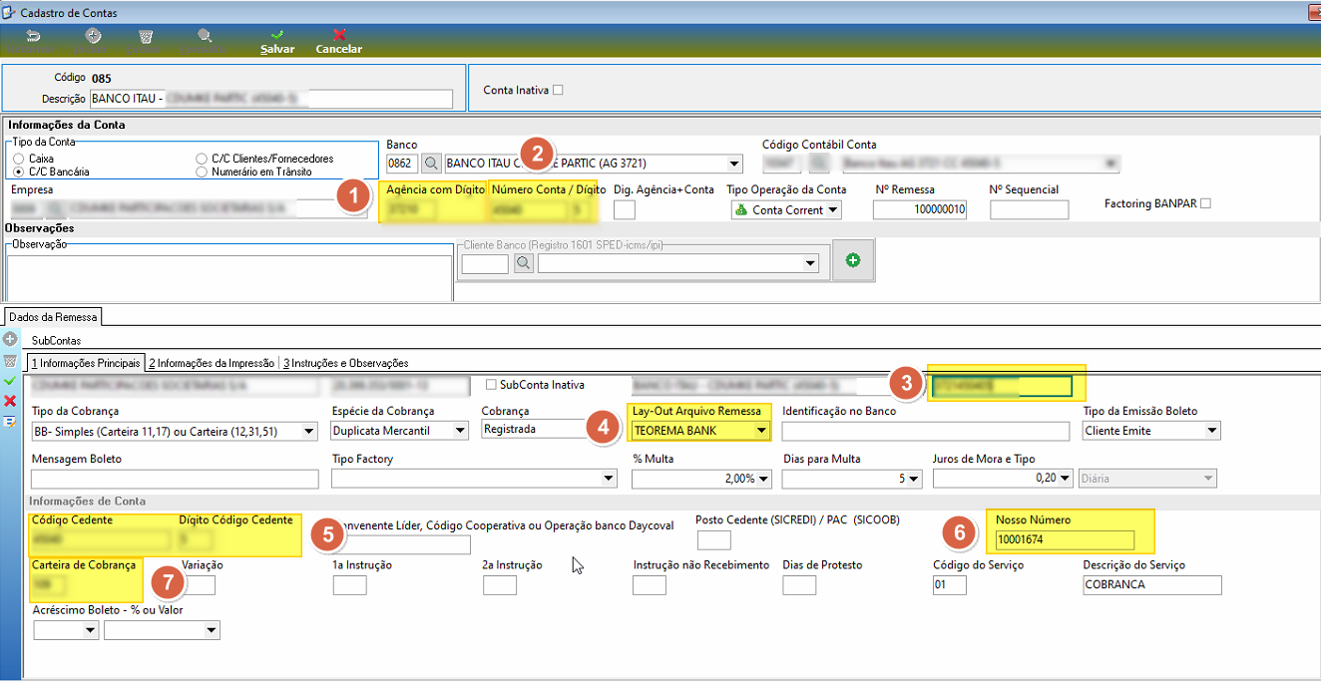The width and height of the screenshot is (1321, 681).
Task: Click the Cancelar red X toolbar icon
Action: coord(339,35)
